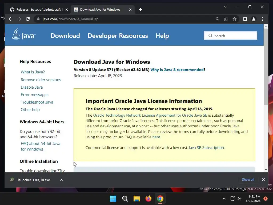Click the page vertical scrollbar thumb
Screen dimensions: 273x205
266,66
